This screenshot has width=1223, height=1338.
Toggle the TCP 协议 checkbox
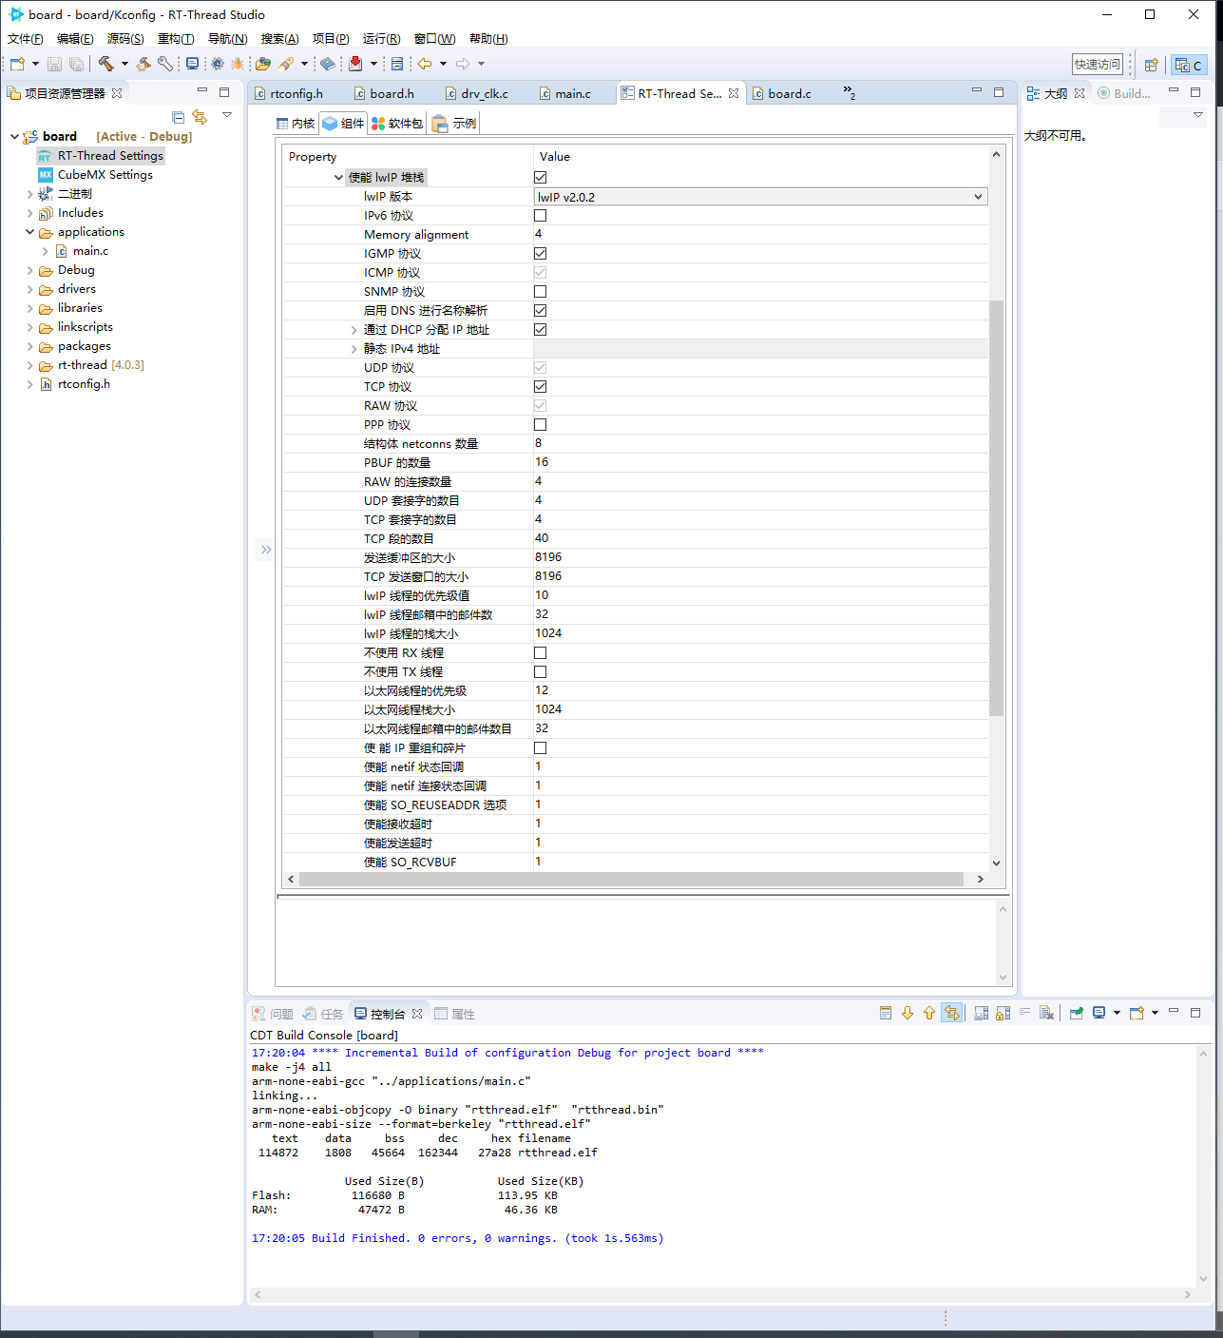click(540, 386)
